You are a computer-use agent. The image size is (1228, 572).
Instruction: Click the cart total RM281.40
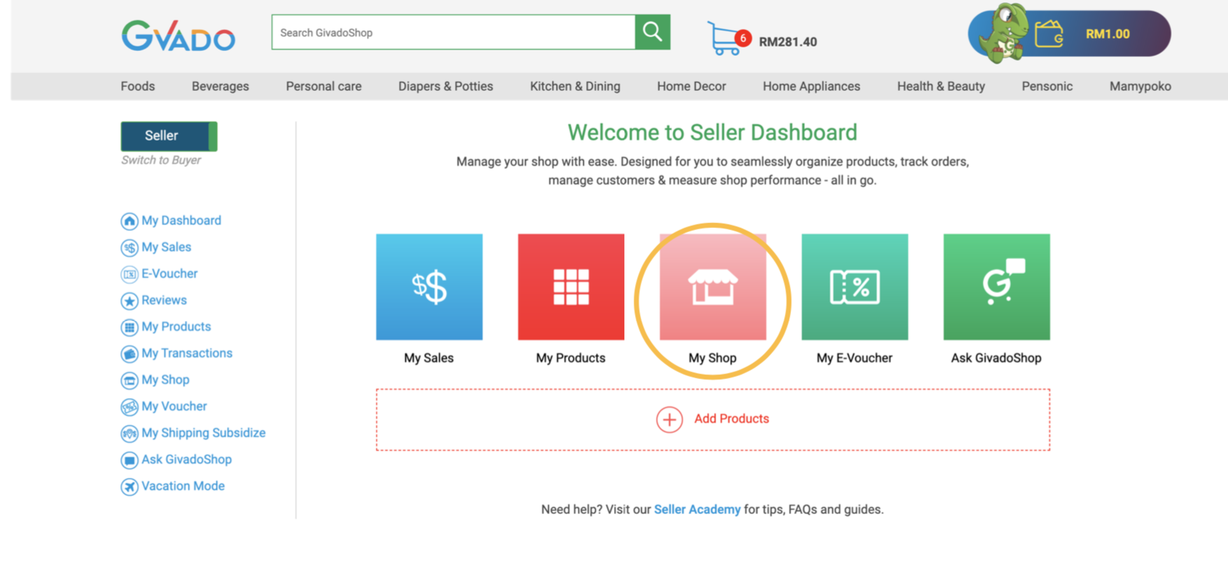[x=788, y=42]
